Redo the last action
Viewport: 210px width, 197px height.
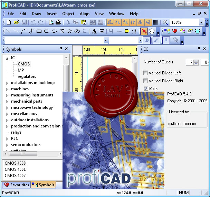41,22
